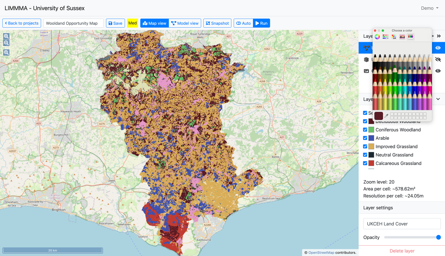Uncheck the Coniferous Woodland checkbox

pos(365,130)
